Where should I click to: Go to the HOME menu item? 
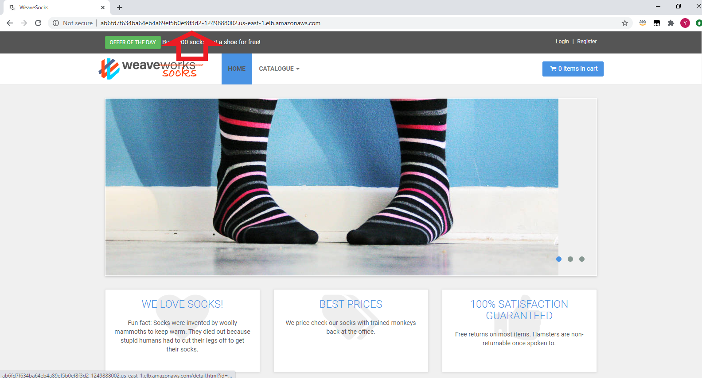click(237, 69)
